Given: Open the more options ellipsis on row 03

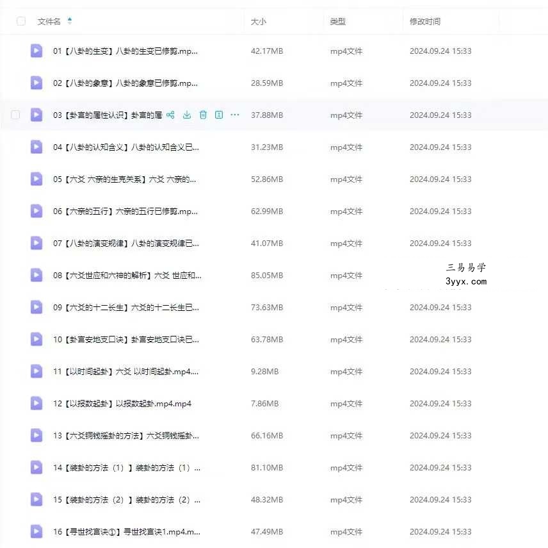Looking at the screenshot, I should point(235,115).
